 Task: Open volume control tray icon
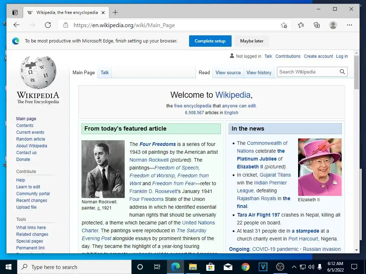pyautogui.click(x=311, y=267)
